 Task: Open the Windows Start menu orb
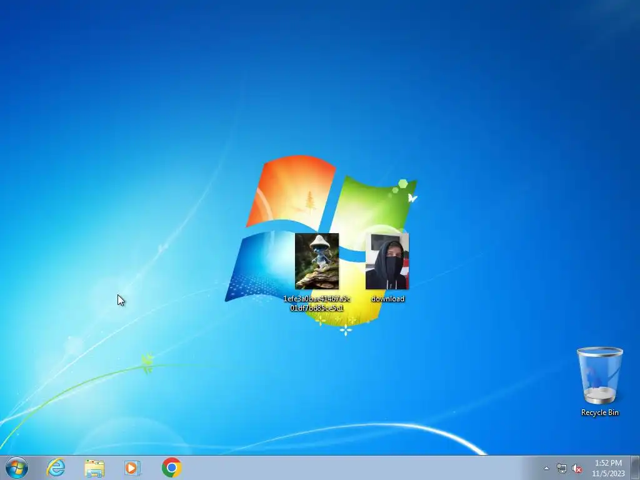pos(17,467)
